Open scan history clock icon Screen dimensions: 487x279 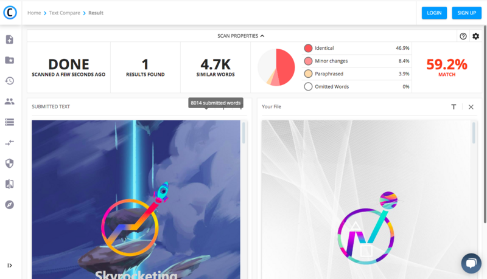(10, 81)
